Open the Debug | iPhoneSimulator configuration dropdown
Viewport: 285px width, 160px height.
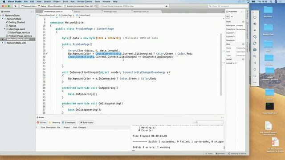pyautogui.click(x=50, y=6)
